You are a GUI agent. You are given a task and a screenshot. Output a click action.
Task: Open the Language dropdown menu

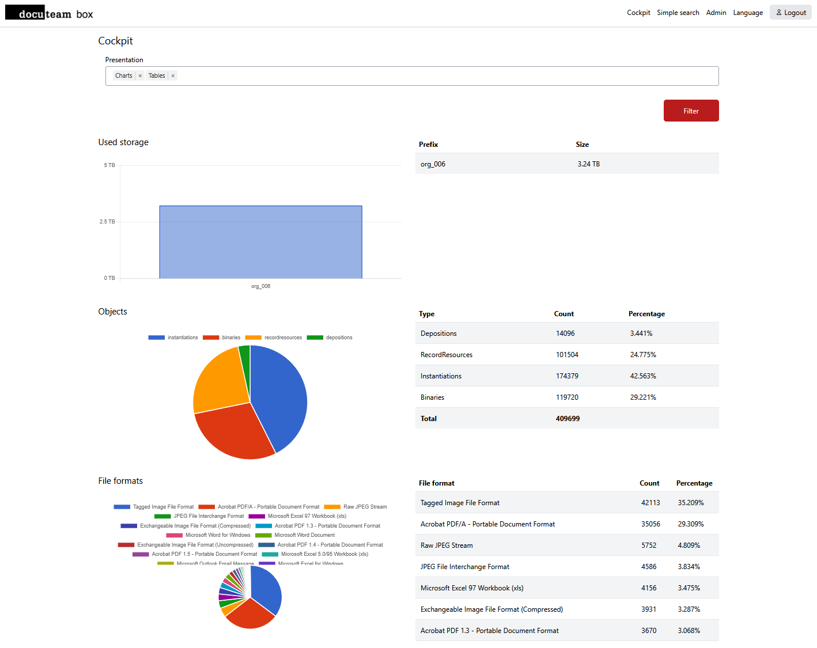(x=747, y=13)
